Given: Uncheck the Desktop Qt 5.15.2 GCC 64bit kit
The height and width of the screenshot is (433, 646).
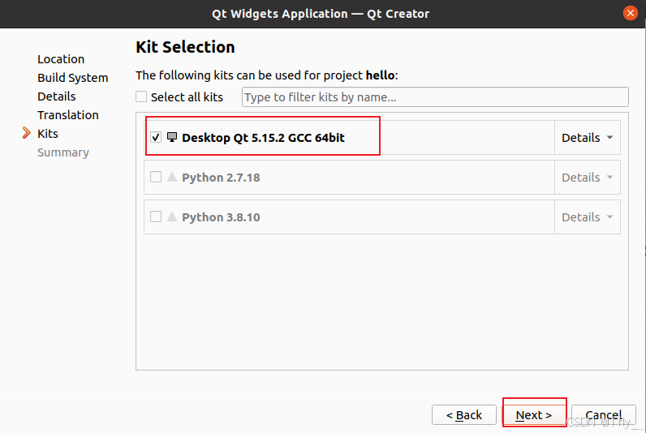Looking at the screenshot, I should coord(156,138).
